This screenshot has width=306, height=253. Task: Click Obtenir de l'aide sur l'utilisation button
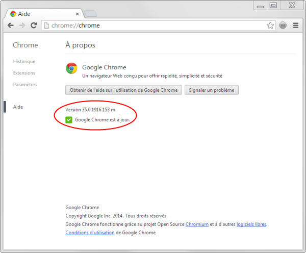pos(124,90)
